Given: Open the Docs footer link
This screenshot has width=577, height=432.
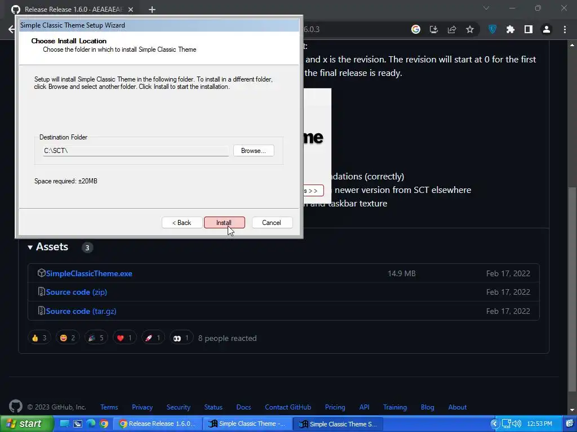Looking at the screenshot, I should tap(243, 407).
